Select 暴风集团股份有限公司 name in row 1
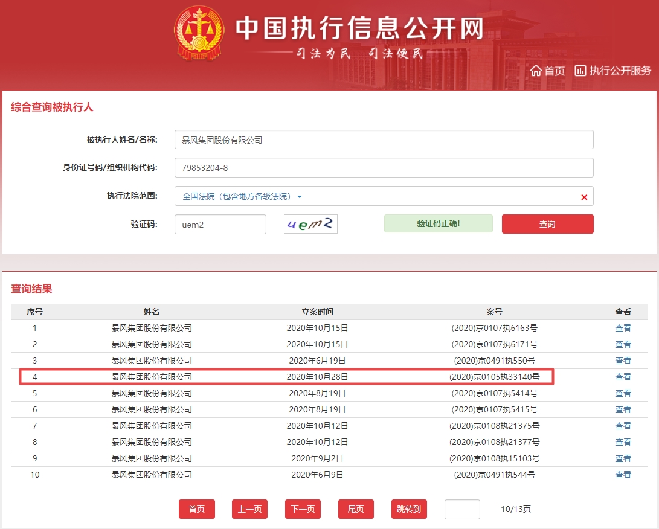The width and height of the screenshot is (659, 529). pos(151,328)
